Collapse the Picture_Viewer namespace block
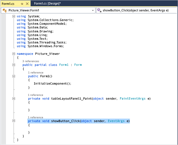 coord(14,54)
